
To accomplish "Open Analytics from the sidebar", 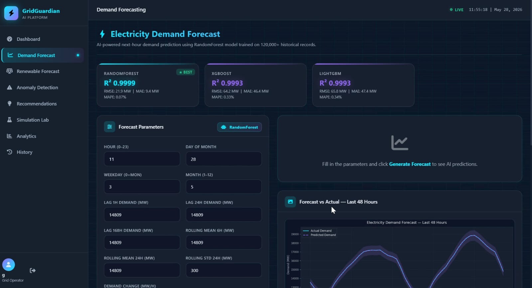I will 43,136.
